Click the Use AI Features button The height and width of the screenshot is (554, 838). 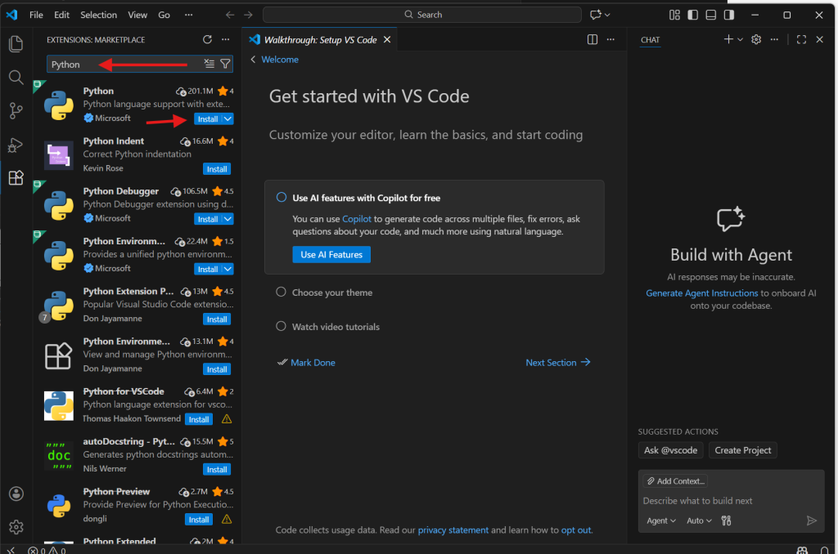pos(331,255)
